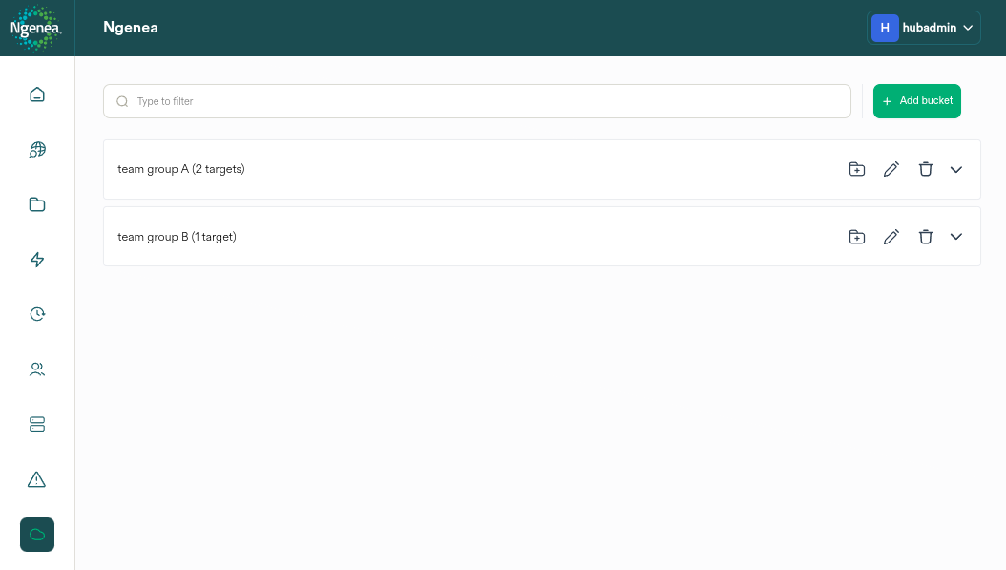Screen dimensions: 1006x570
Task: Click the trash icon for team group A
Action: point(926,169)
